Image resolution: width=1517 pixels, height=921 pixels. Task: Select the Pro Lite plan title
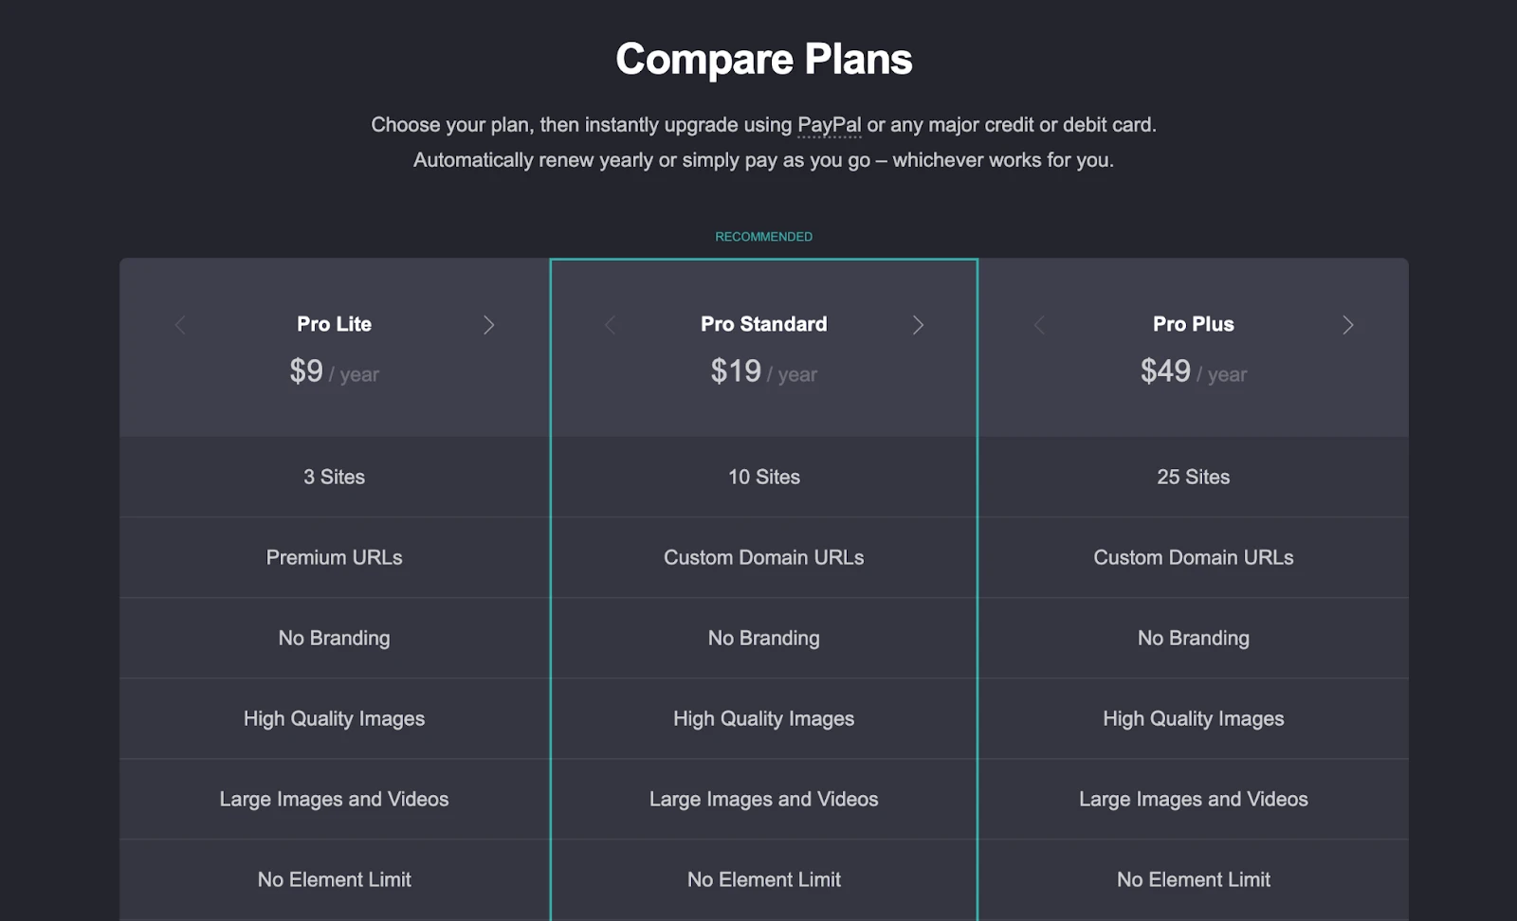[x=334, y=324]
